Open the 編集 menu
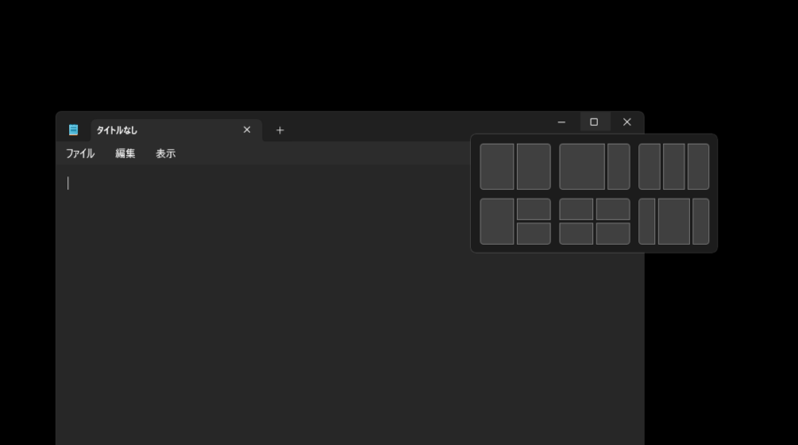Viewport: 798px width, 445px height. [x=125, y=153]
